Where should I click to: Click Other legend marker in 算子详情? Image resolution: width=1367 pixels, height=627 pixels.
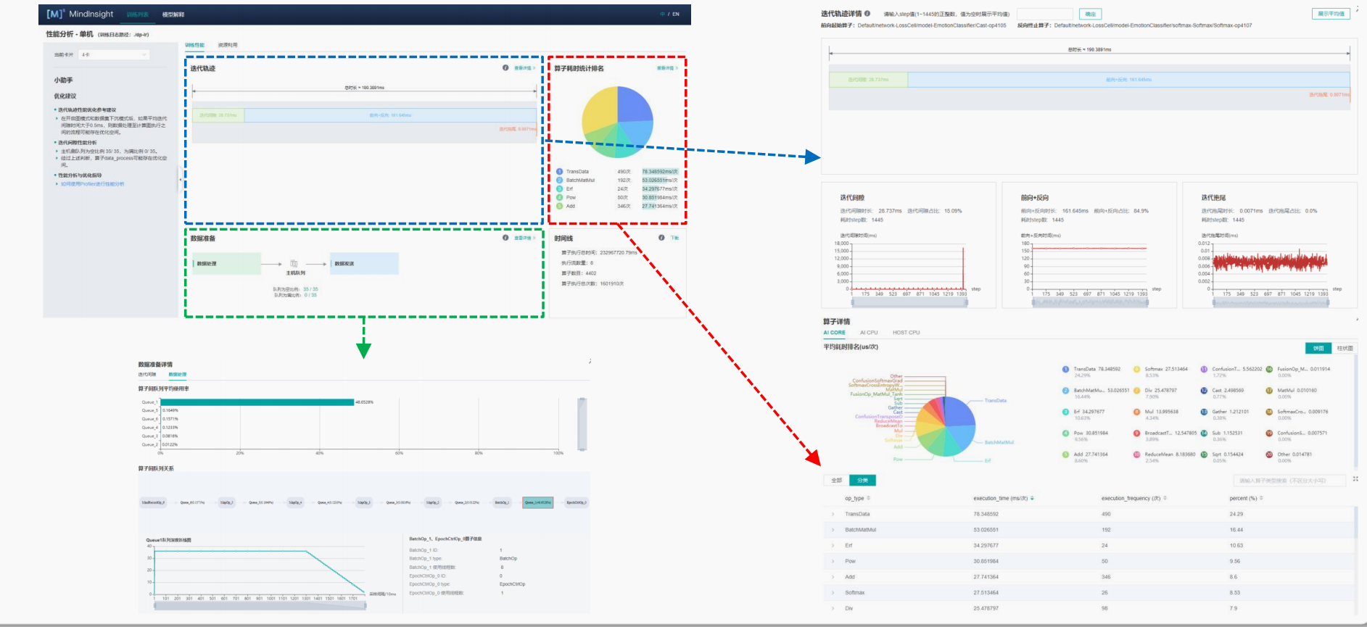click(x=1269, y=455)
